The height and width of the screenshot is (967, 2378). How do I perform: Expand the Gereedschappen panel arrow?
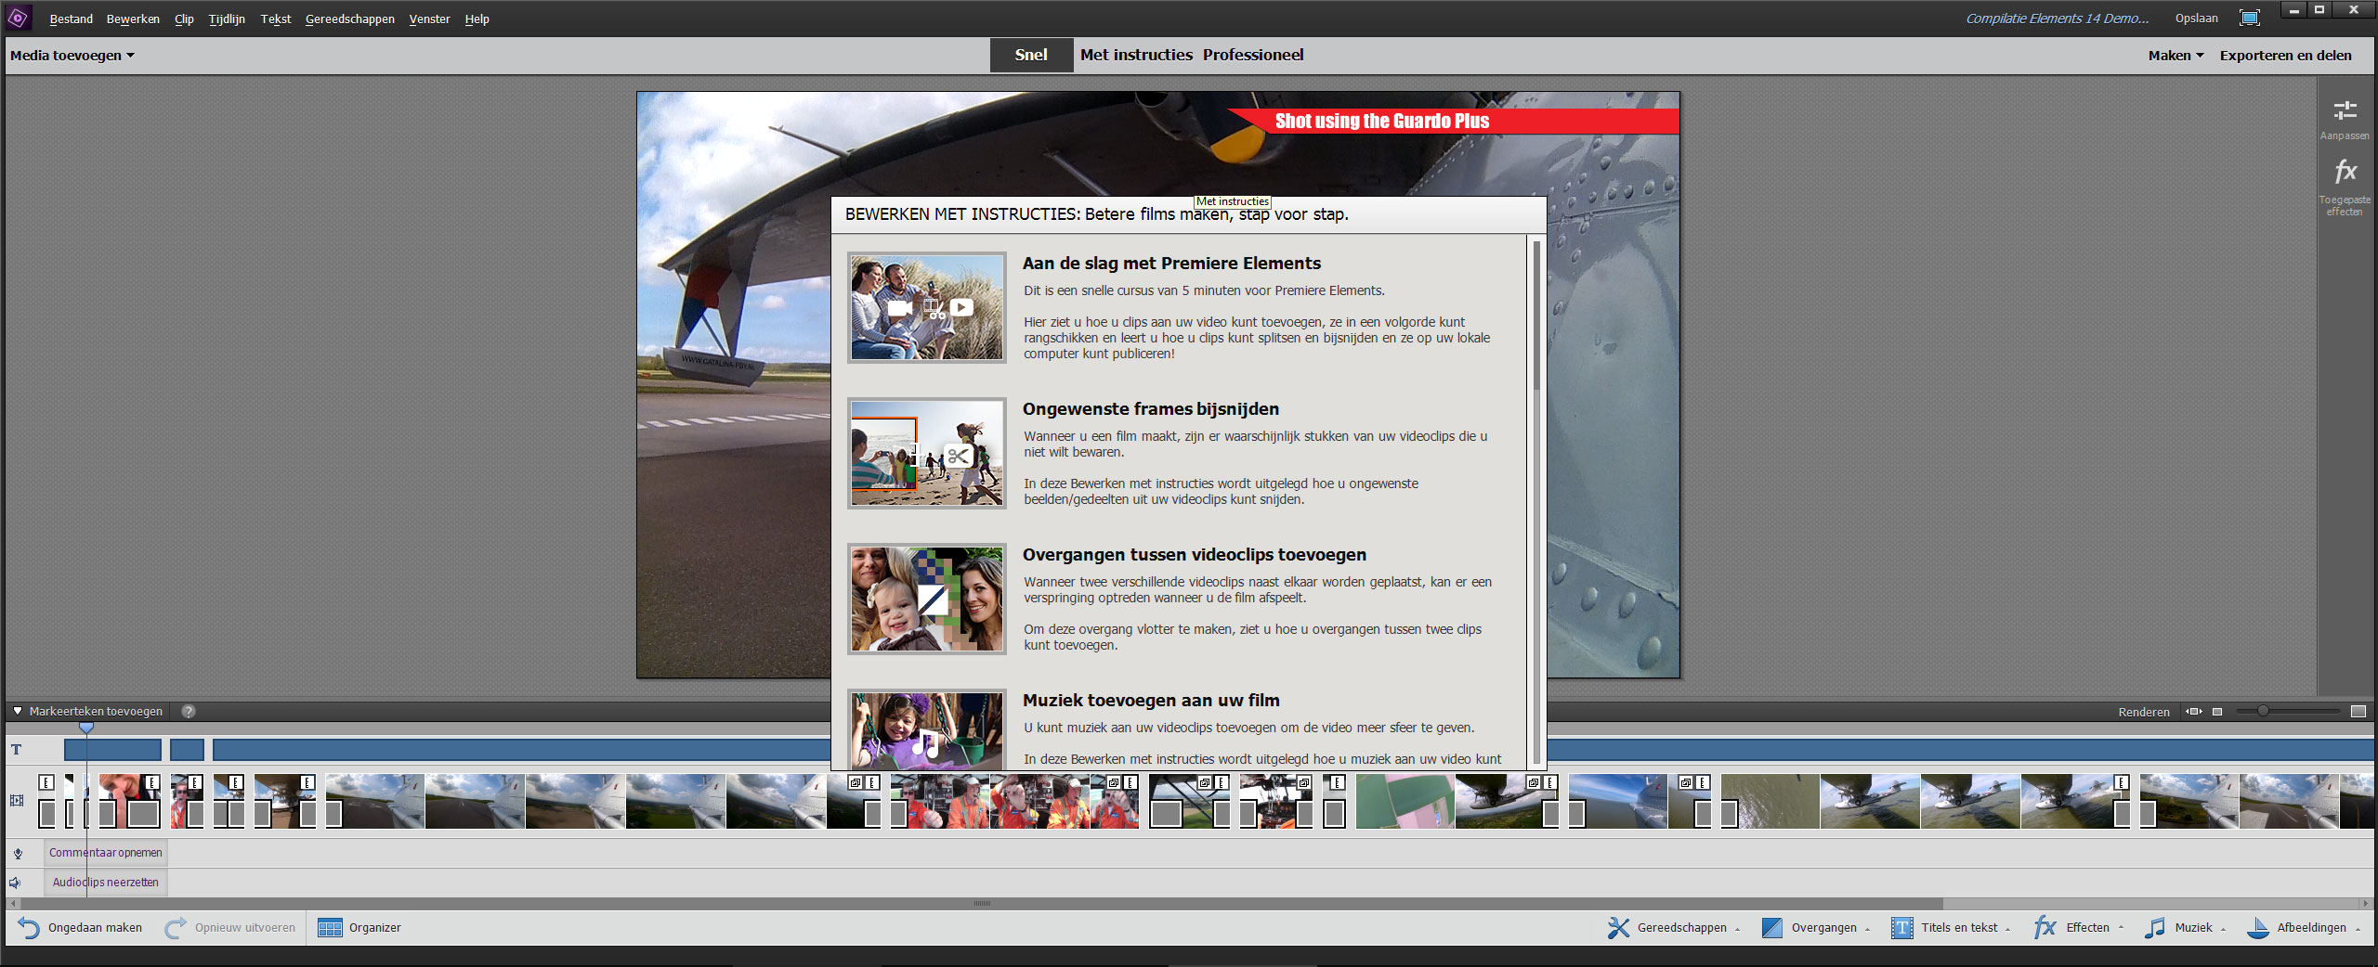pos(1737,929)
